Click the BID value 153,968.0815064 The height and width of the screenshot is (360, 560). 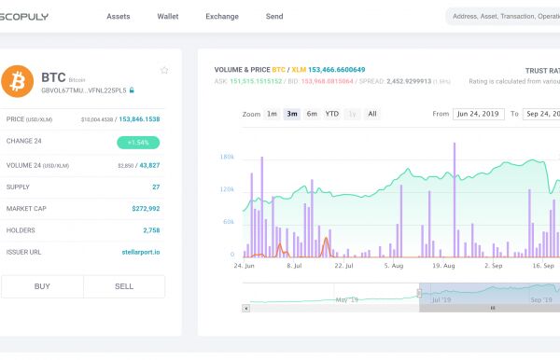[x=328, y=81]
